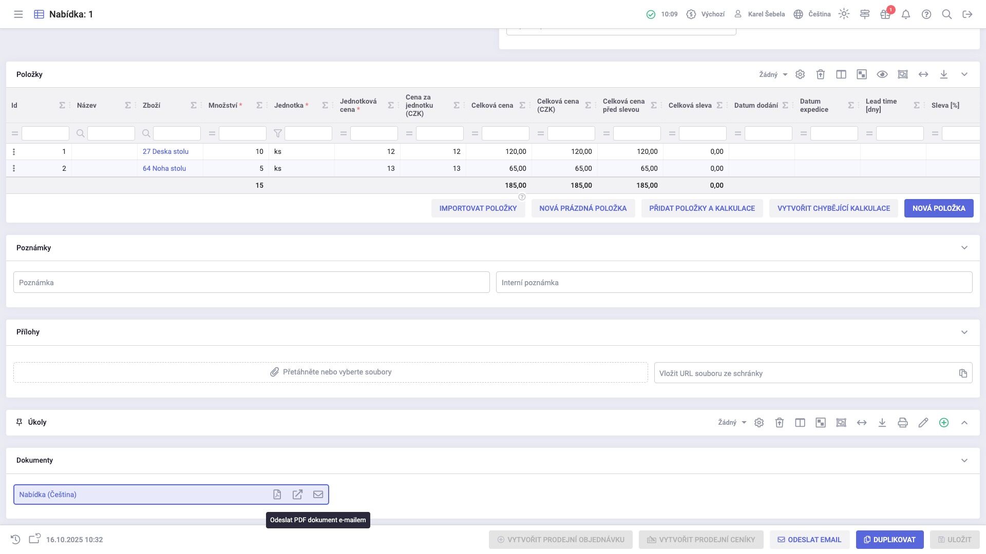
Task: Open the change history clock icon
Action: [15, 540]
